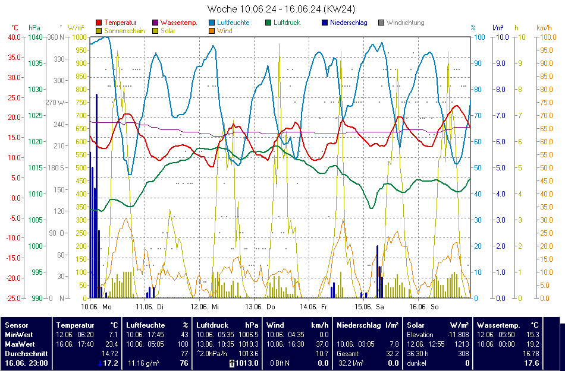The height and width of the screenshot is (371, 565).
Task: Click the 13.06. Do date label
Action: [x=260, y=307]
